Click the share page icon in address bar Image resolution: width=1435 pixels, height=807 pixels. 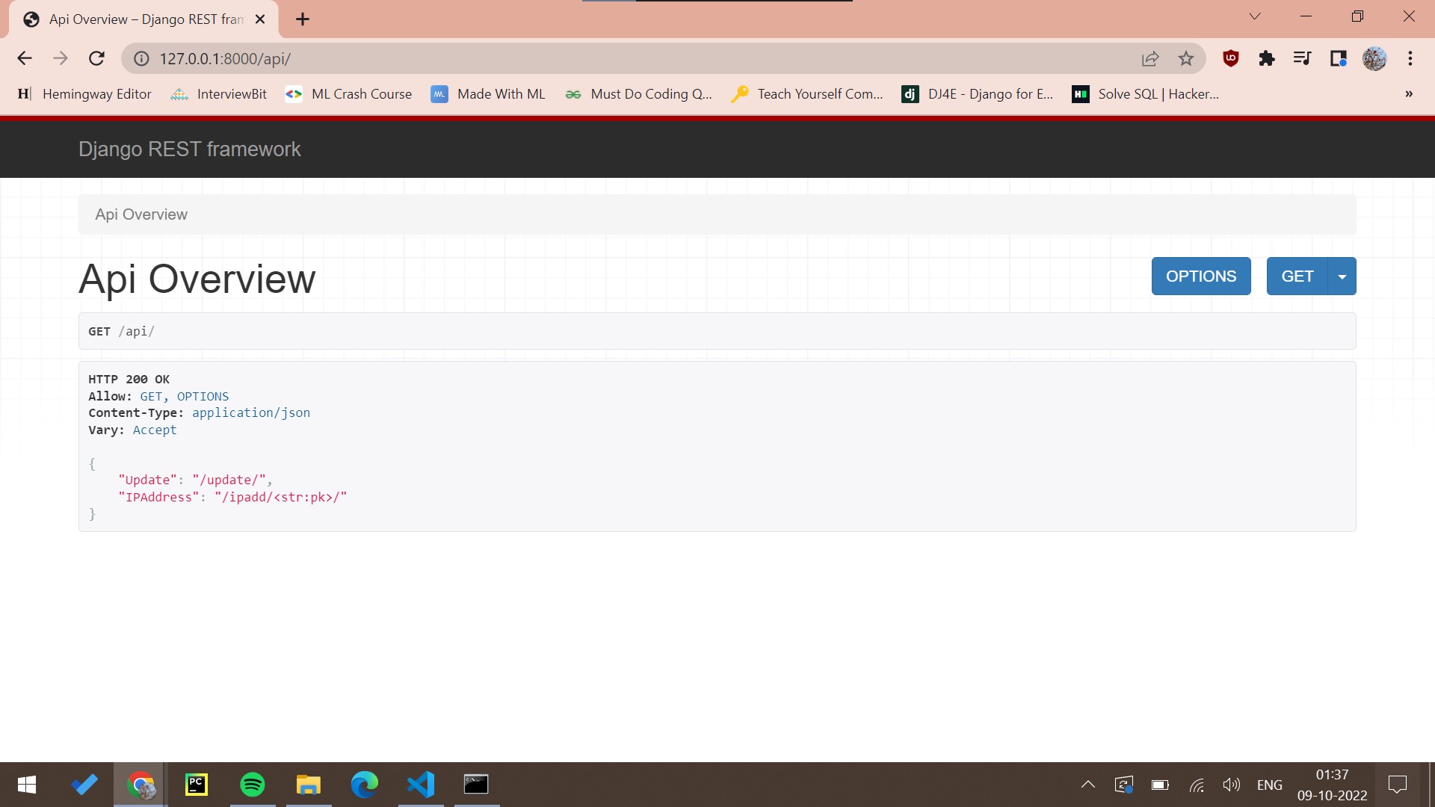click(x=1150, y=58)
